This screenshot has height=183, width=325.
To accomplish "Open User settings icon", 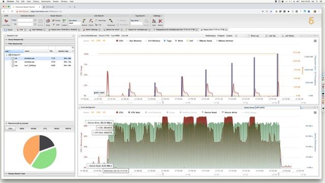I will pyautogui.click(x=154, y=22).
